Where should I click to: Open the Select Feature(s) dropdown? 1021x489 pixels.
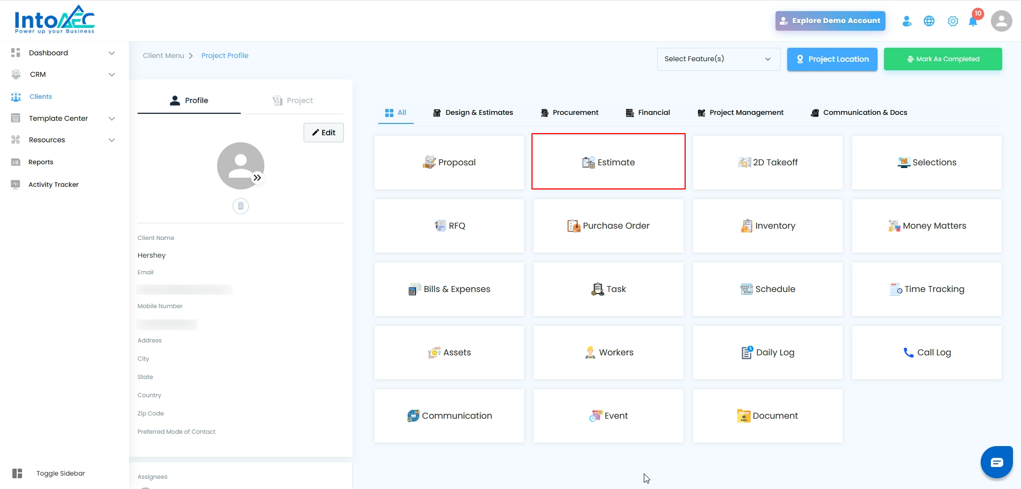coord(718,59)
